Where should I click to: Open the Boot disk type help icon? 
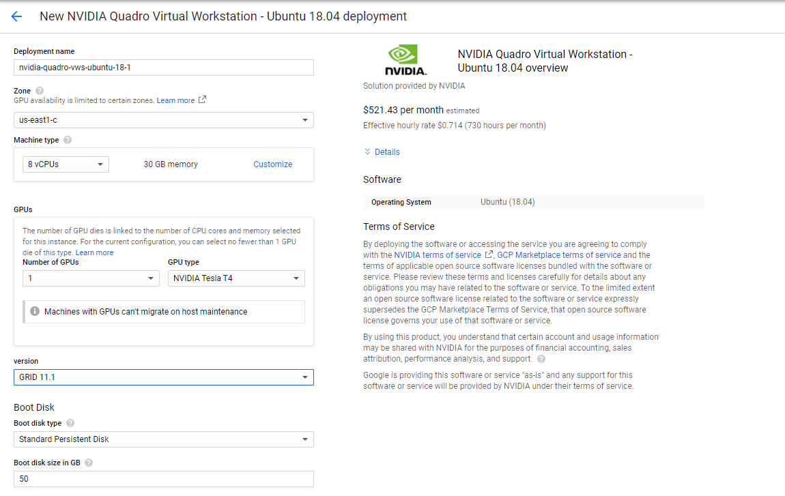click(x=70, y=424)
